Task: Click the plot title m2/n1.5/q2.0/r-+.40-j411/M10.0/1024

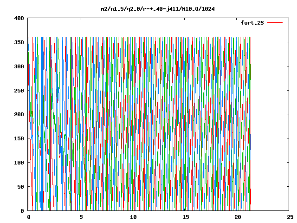Action: coord(158,9)
